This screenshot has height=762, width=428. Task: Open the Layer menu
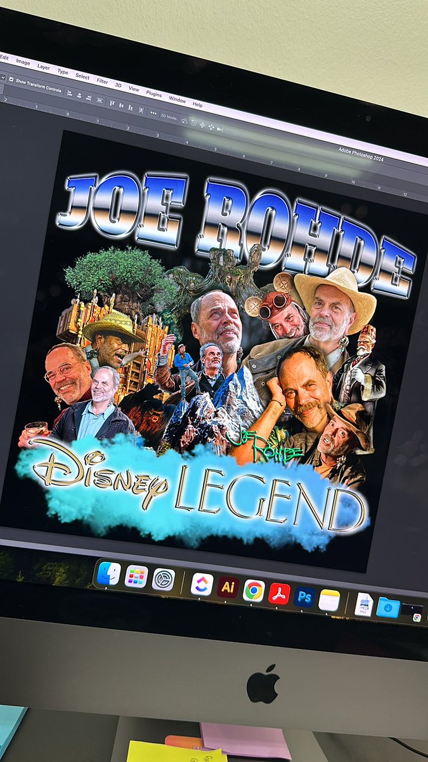tap(43, 67)
